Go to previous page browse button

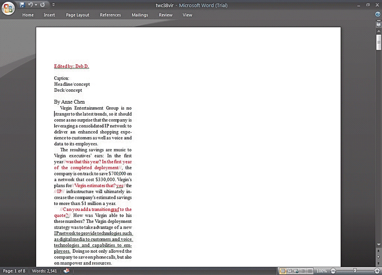click(x=378, y=251)
